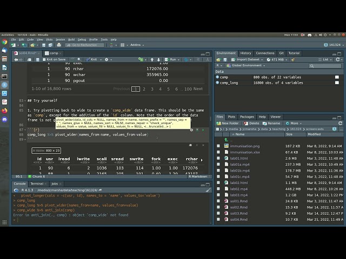Switch to the comp data tab
This screenshot has height=259, width=346.
click(54, 53)
